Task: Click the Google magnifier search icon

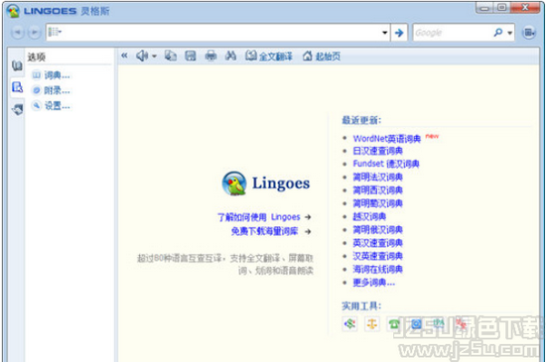Action: point(498,33)
